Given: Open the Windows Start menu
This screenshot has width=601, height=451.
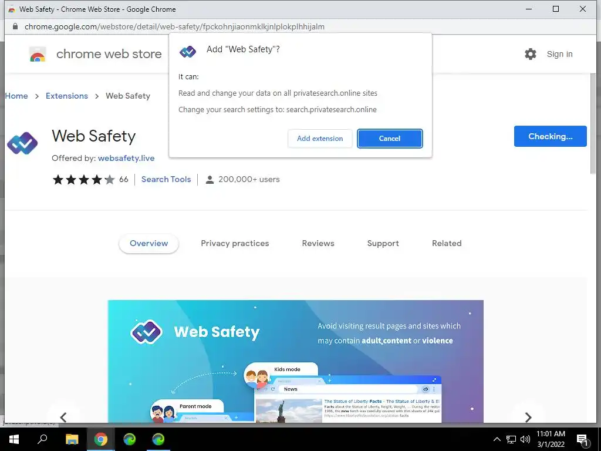Looking at the screenshot, I should pos(14,439).
